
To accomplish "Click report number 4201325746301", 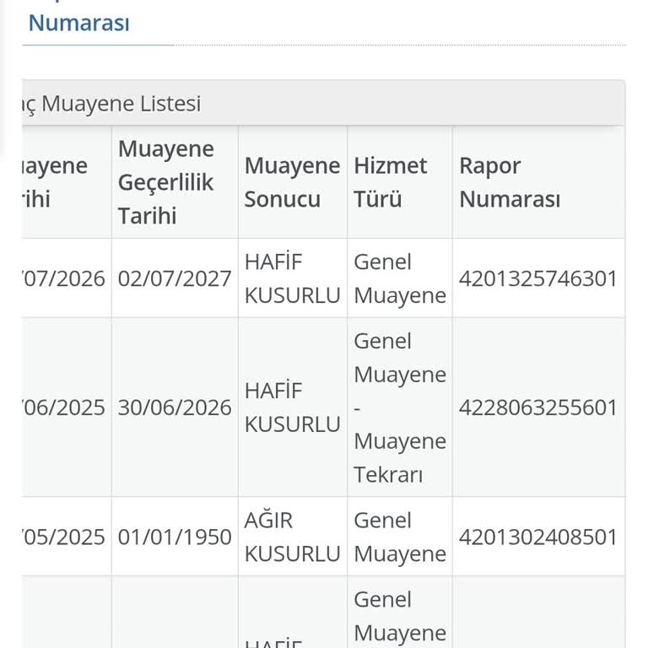I will pyautogui.click(x=538, y=278).
